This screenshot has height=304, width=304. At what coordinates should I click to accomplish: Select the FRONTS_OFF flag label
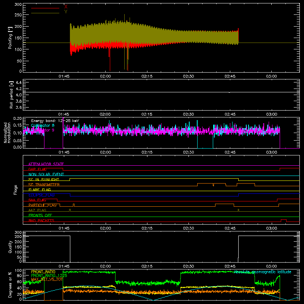40,215
